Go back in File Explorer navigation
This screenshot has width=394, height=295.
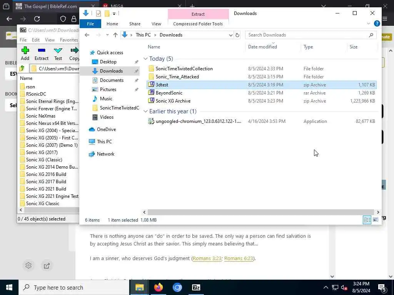[87, 35]
